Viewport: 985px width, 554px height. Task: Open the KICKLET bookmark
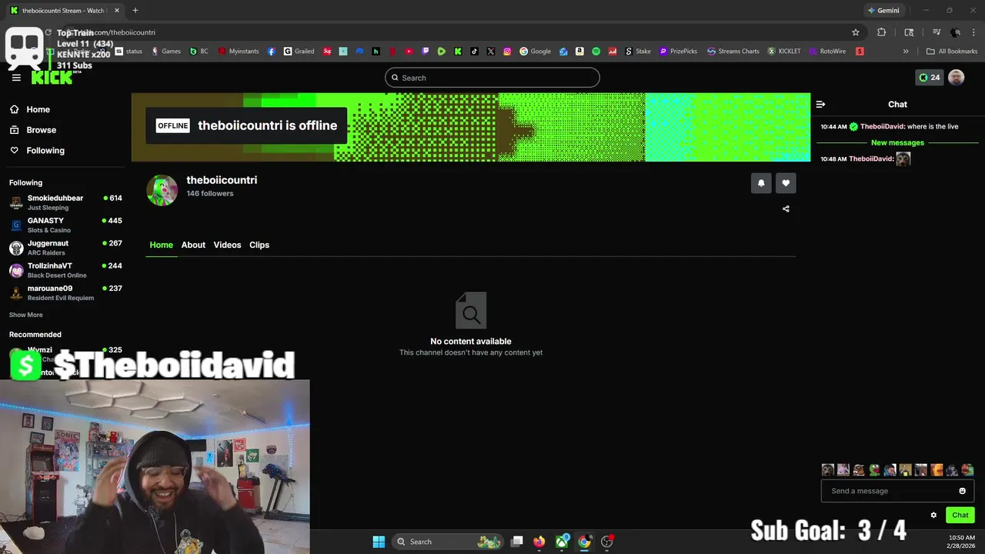[784, 52]
